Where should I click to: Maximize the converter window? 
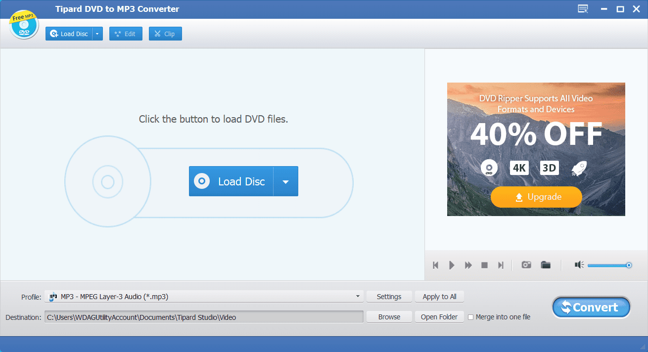pos(620,9)
